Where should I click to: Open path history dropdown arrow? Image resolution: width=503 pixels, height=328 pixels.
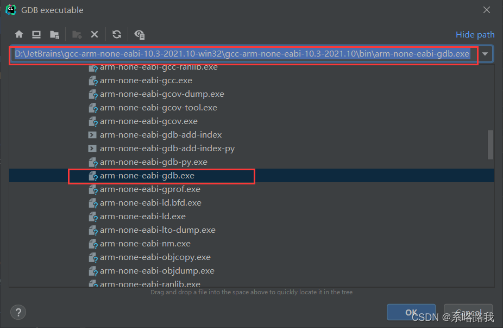tap(485, 54)
